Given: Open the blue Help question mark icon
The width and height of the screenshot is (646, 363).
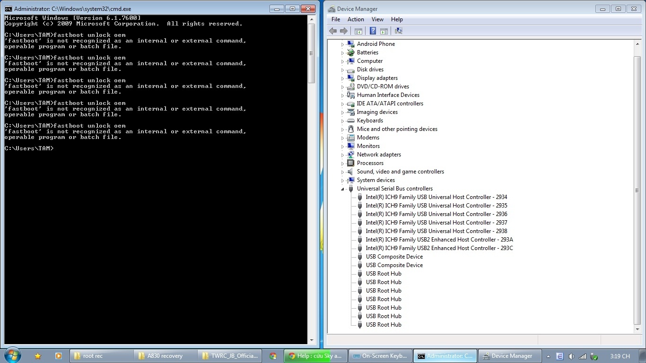Looking at the screenshot, I should click(373, 31).
